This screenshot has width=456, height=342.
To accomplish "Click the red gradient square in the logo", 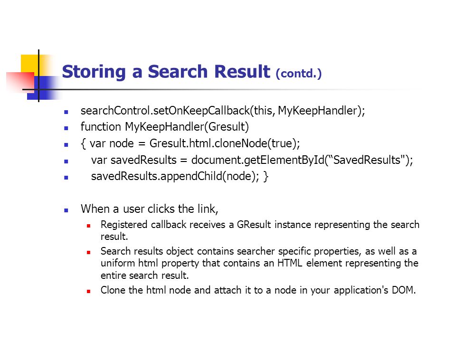I will (21, 82).
